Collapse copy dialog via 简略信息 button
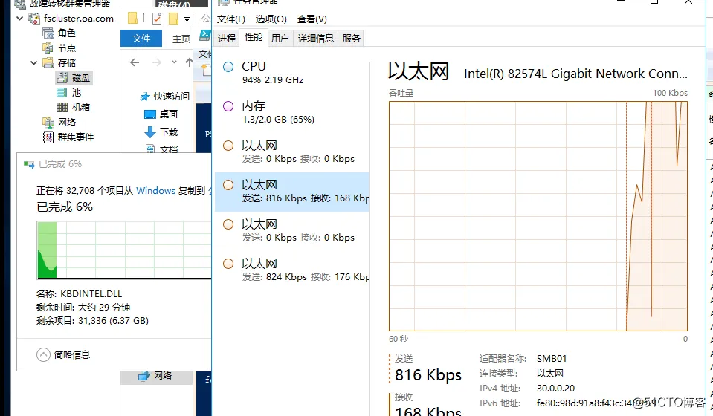713x416 pixels. point(63,354)
